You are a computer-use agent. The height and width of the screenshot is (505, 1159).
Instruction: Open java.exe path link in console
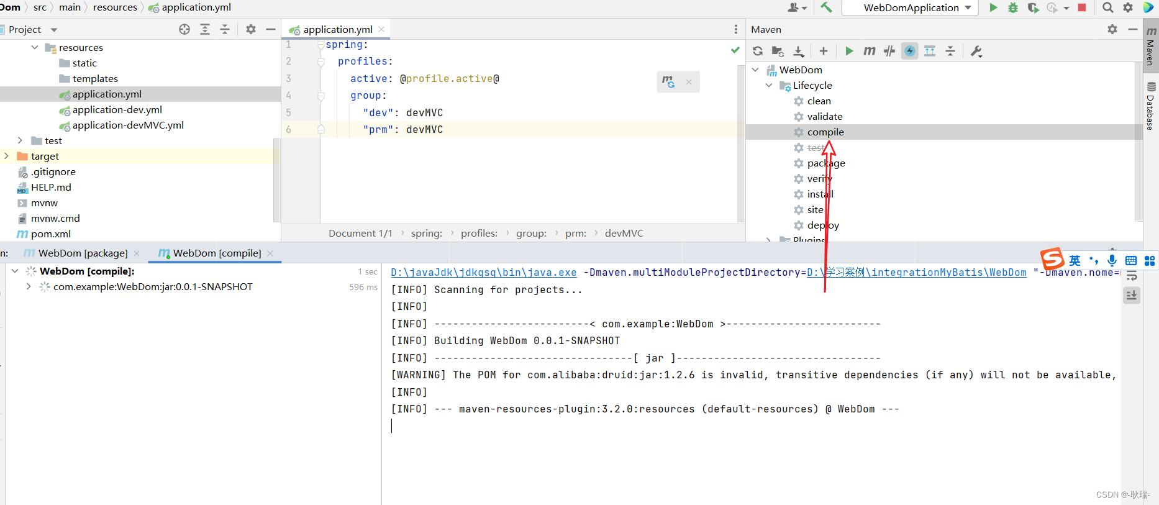tap(483, 272)
